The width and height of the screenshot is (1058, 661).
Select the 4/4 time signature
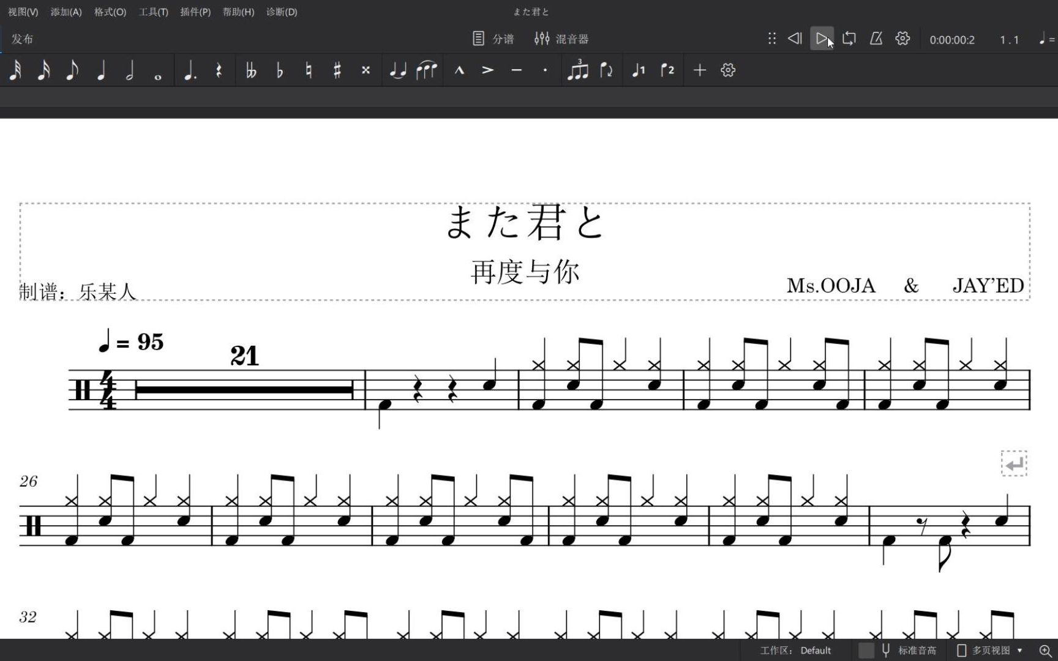tap(108, 390)
